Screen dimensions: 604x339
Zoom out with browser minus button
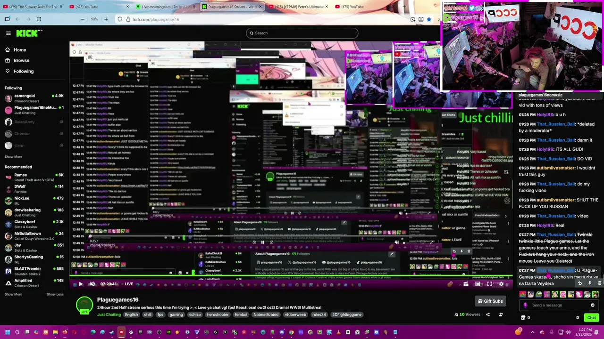coord(83,19)
